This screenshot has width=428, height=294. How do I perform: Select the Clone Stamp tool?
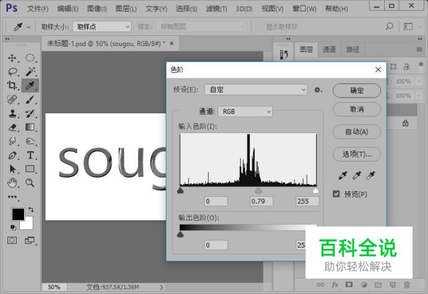coord(12,113)
